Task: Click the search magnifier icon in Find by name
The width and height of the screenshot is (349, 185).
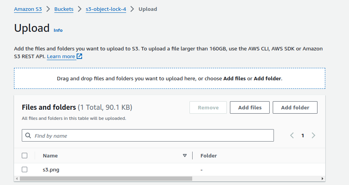Action: 28,136
